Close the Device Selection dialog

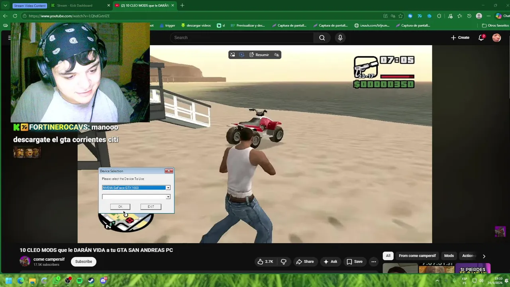click(169, 171)
